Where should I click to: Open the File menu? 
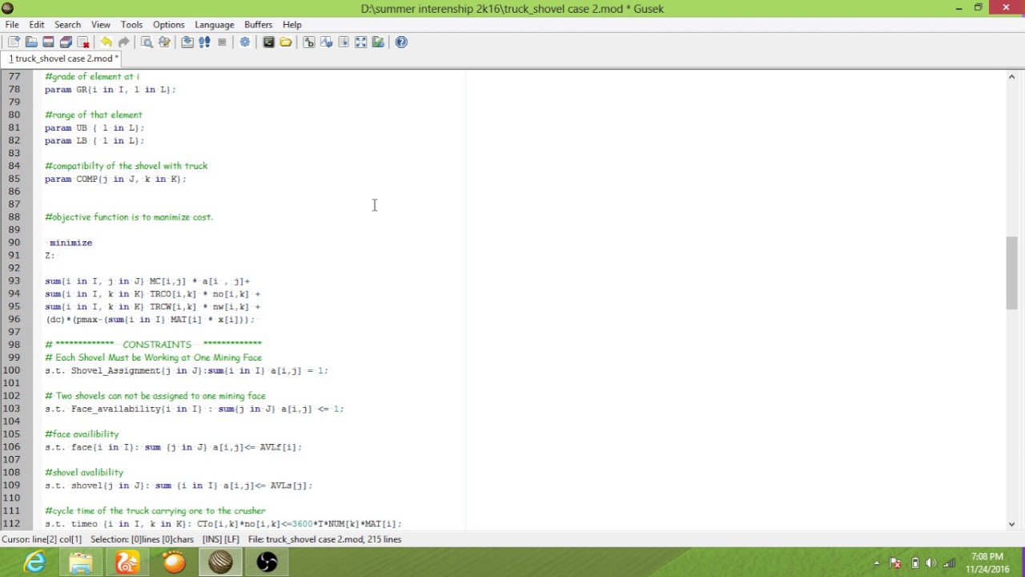coord(12,25)
